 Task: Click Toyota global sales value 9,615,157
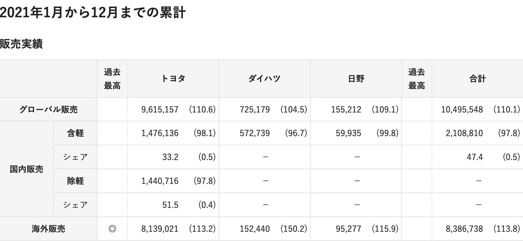160,109
